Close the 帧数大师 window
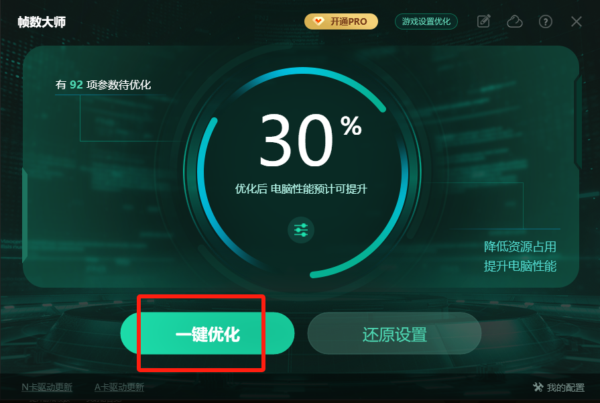The width and height of the screenshot is (600, 403). [577, 21]
